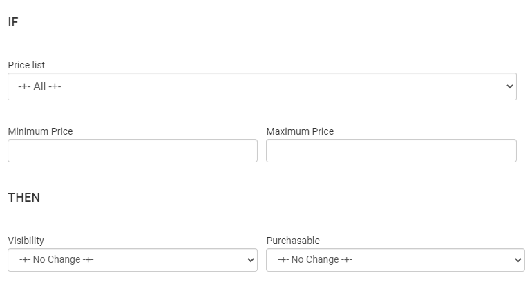The height and width of the screenshot is (282, 532).
Task: Click the Price list chevron arrow
Action: pyautogui.click(x=510, y=87)
